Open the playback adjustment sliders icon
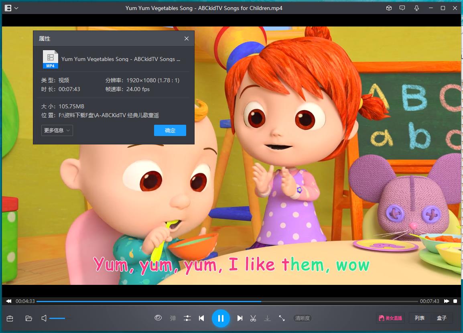The image size is (463, 333). point(187,318)
